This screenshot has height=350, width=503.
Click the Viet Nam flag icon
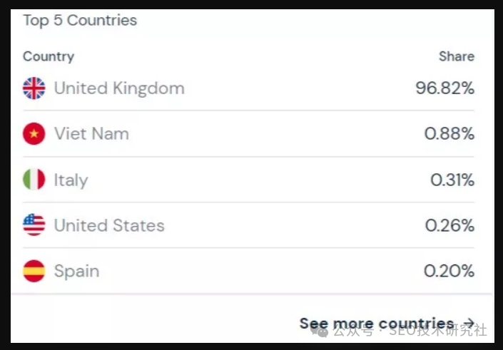(x=34, y=134)
